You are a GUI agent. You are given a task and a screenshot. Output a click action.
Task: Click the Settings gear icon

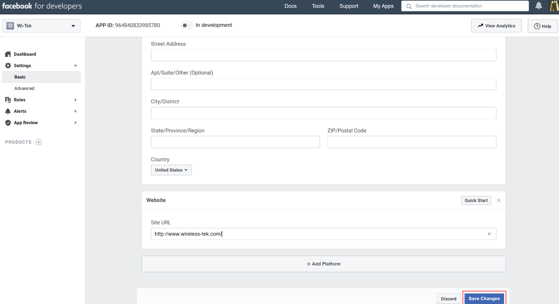pos(8,66)
